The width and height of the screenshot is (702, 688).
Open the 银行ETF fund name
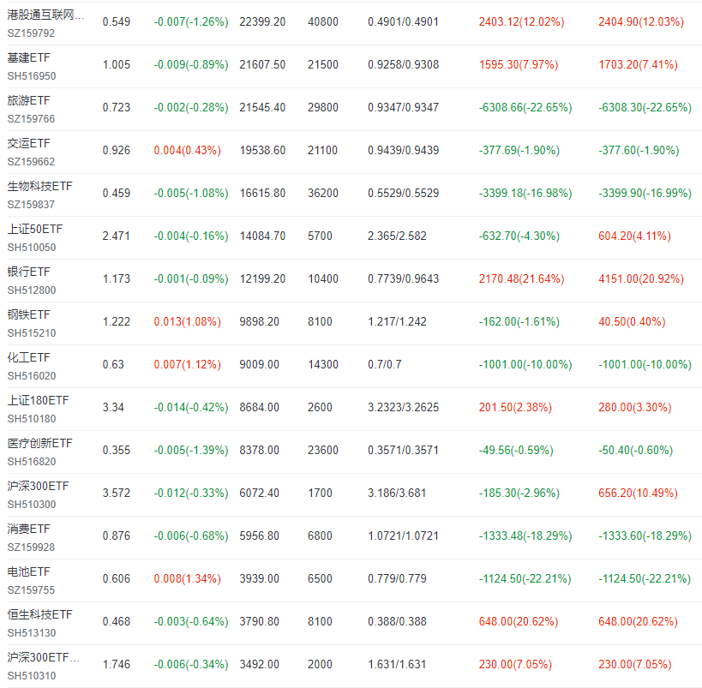[28, 272]
